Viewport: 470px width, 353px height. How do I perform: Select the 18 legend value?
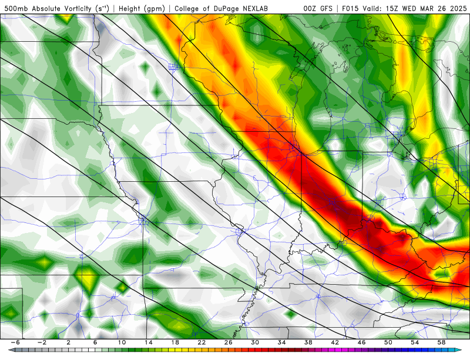(175, 342)
